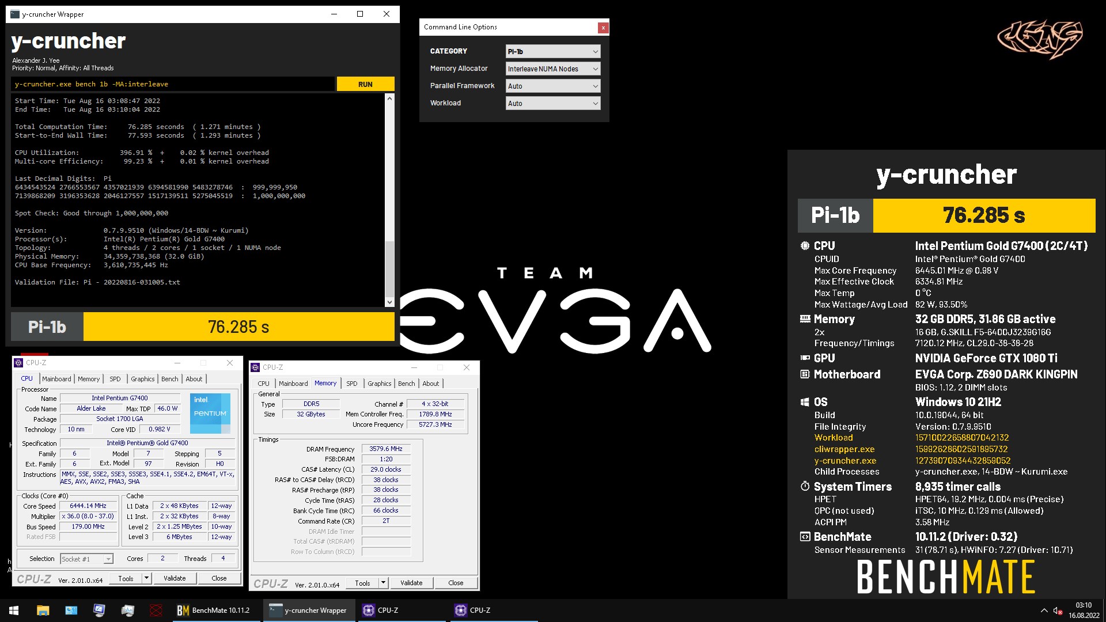Switch to Bench tab in left CPU-Z window
This screenshot has height=622, width=1106.
pos(169,379)
